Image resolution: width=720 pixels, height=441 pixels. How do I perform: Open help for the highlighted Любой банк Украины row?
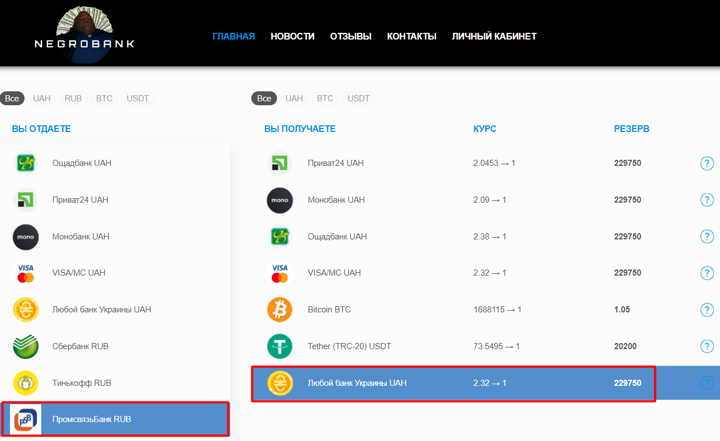(707, 383)
